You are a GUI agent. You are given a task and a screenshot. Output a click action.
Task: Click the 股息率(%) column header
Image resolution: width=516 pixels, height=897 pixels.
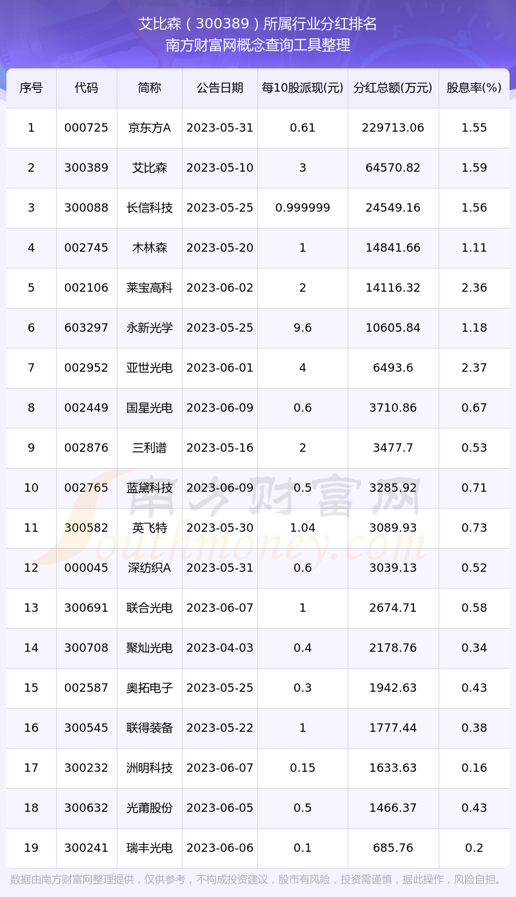coord(474,88)
